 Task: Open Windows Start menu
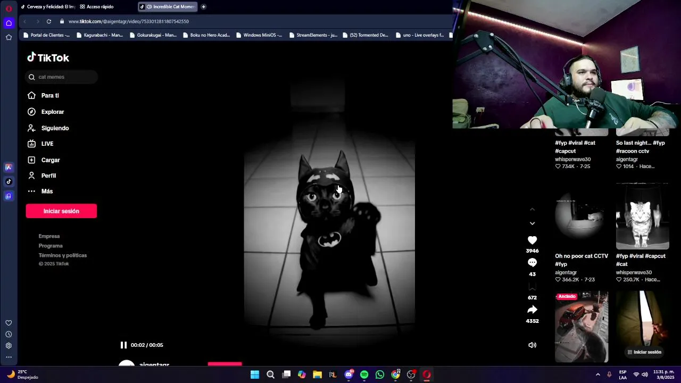click(x=255, y=375)
